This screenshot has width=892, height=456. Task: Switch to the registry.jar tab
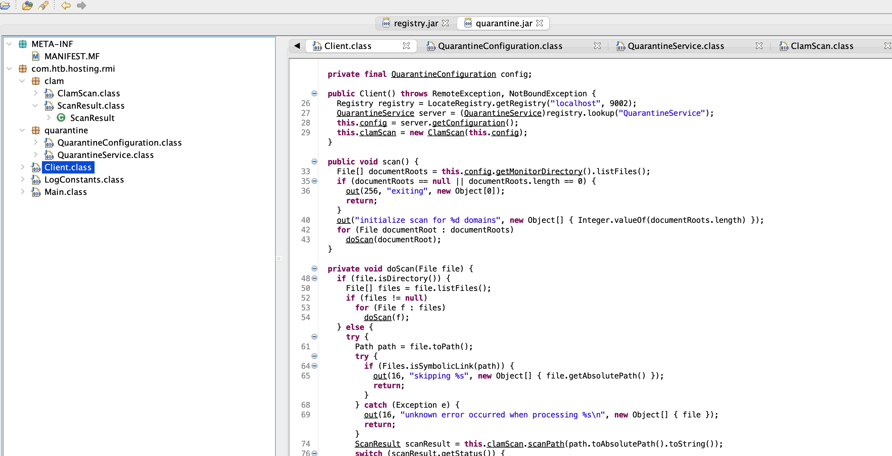click(415, 23)
